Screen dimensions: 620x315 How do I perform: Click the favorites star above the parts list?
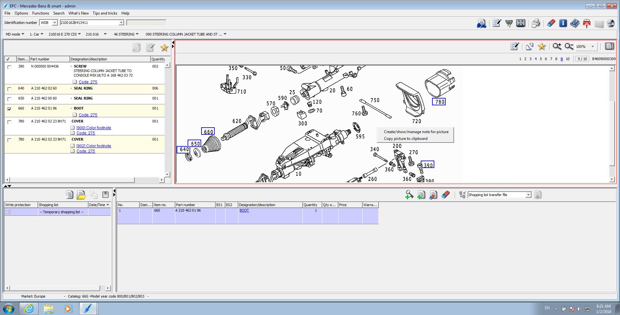pos(164,48)
